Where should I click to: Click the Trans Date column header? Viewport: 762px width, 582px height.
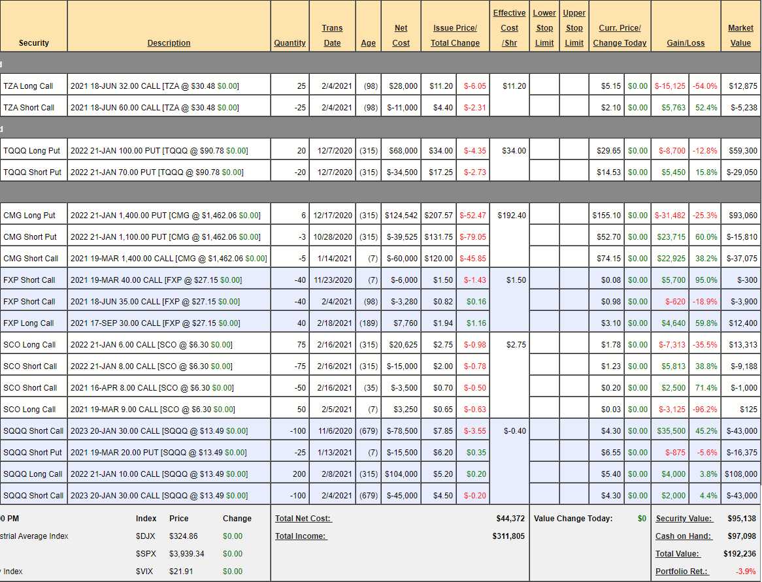[x=332, y=35]
